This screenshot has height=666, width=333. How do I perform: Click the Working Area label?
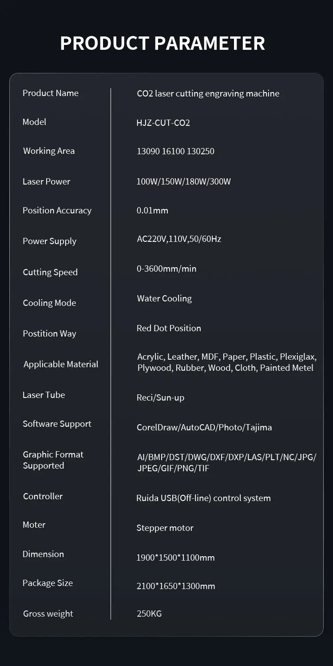[49, 151]
